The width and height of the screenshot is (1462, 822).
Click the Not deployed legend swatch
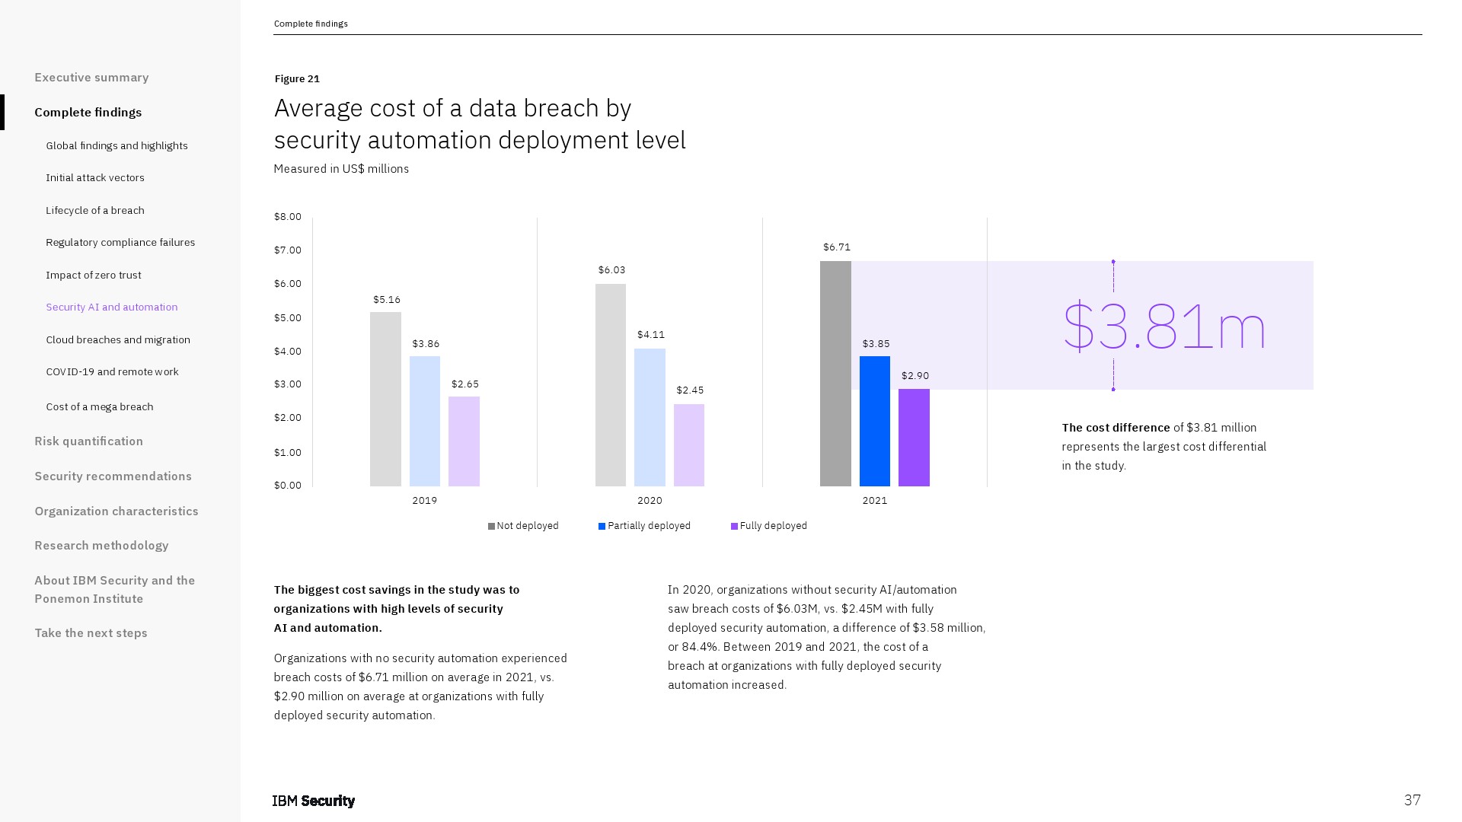click(491, 526)
